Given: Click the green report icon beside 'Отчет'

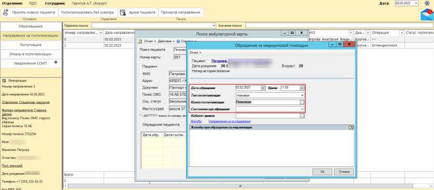Looking at the screenshot, I should (140, 41).
